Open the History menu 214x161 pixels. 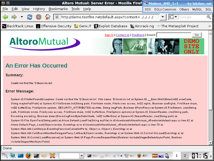39,9
